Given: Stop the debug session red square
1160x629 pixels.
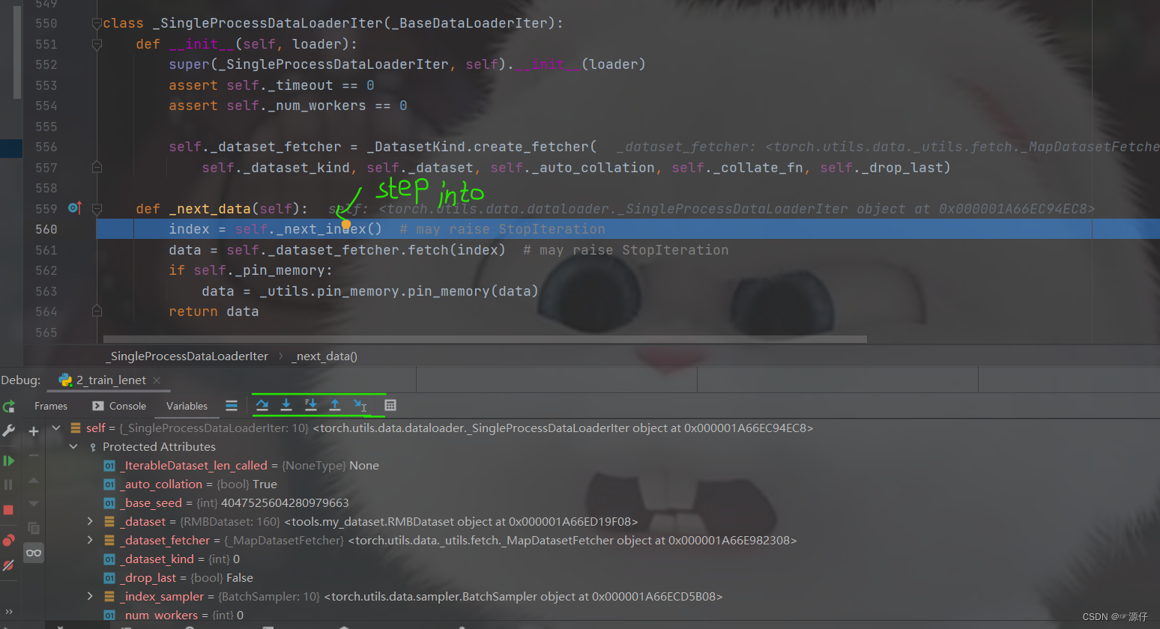Looking at the screenshot, I should pos(9,510).
